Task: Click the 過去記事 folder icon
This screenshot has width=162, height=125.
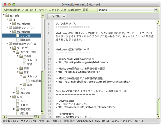Action: tap(18, 93)
